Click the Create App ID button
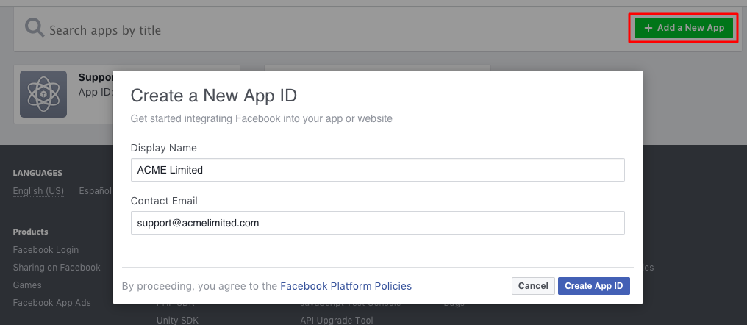 (593, 286)
